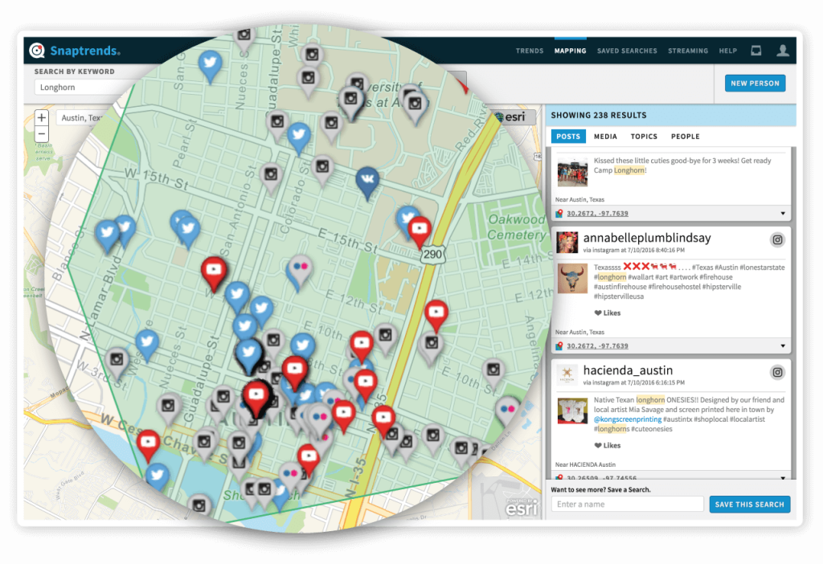
Task: Open the Streaming section
Action: pyautogui.click(x=688, y=51)
